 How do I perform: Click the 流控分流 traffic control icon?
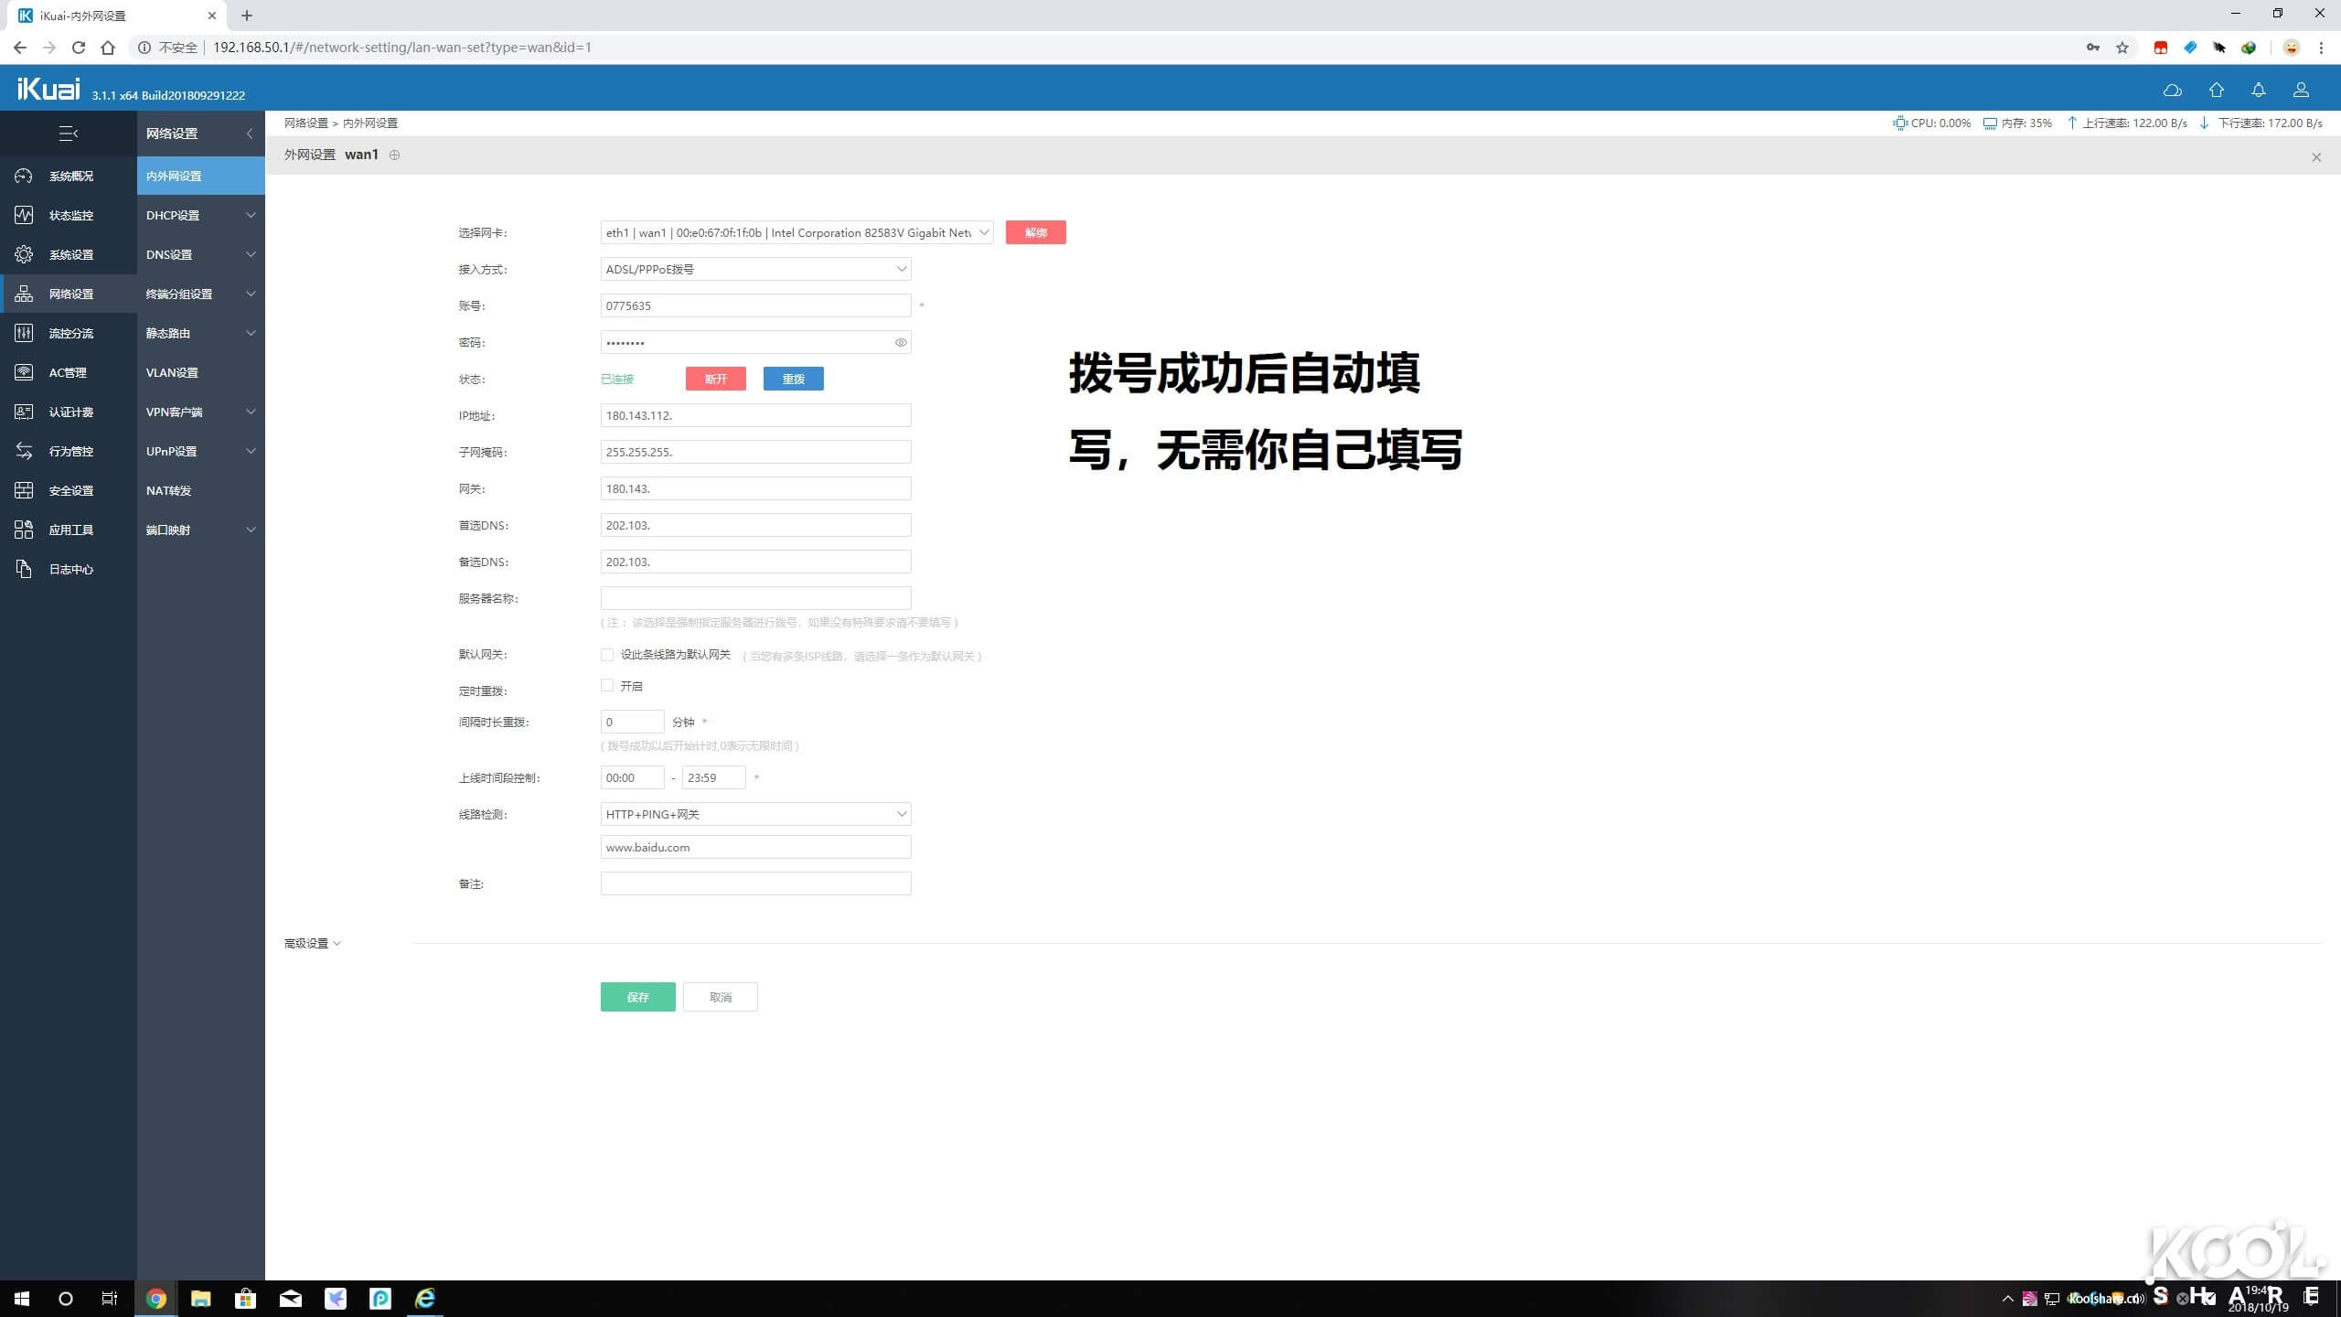click(x=24, y=333)
